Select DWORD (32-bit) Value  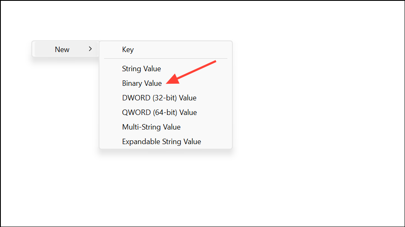tap(159, 98)
